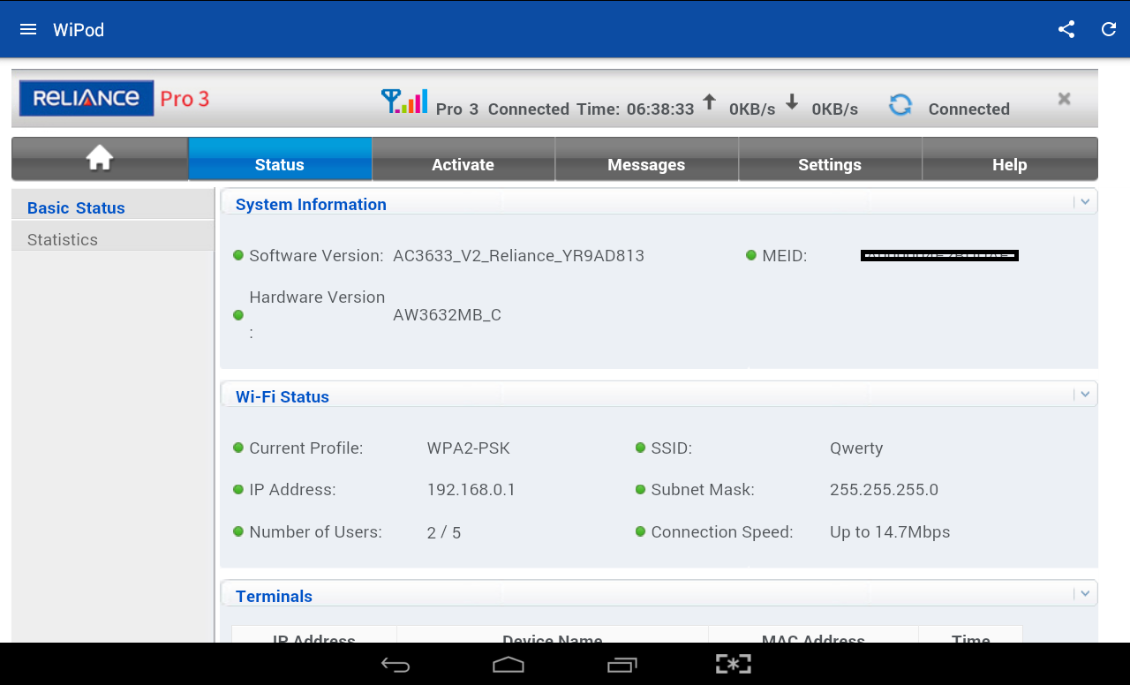Click the IP address 192.168.0.1
This screenshot has height=685, width=1130.
(471, 490)
